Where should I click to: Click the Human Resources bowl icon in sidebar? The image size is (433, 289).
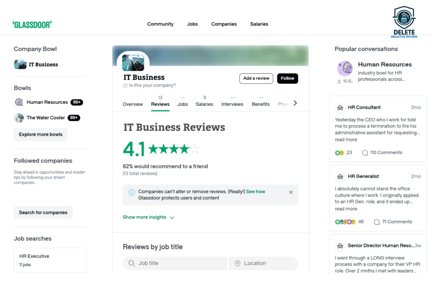pos(19,102)
